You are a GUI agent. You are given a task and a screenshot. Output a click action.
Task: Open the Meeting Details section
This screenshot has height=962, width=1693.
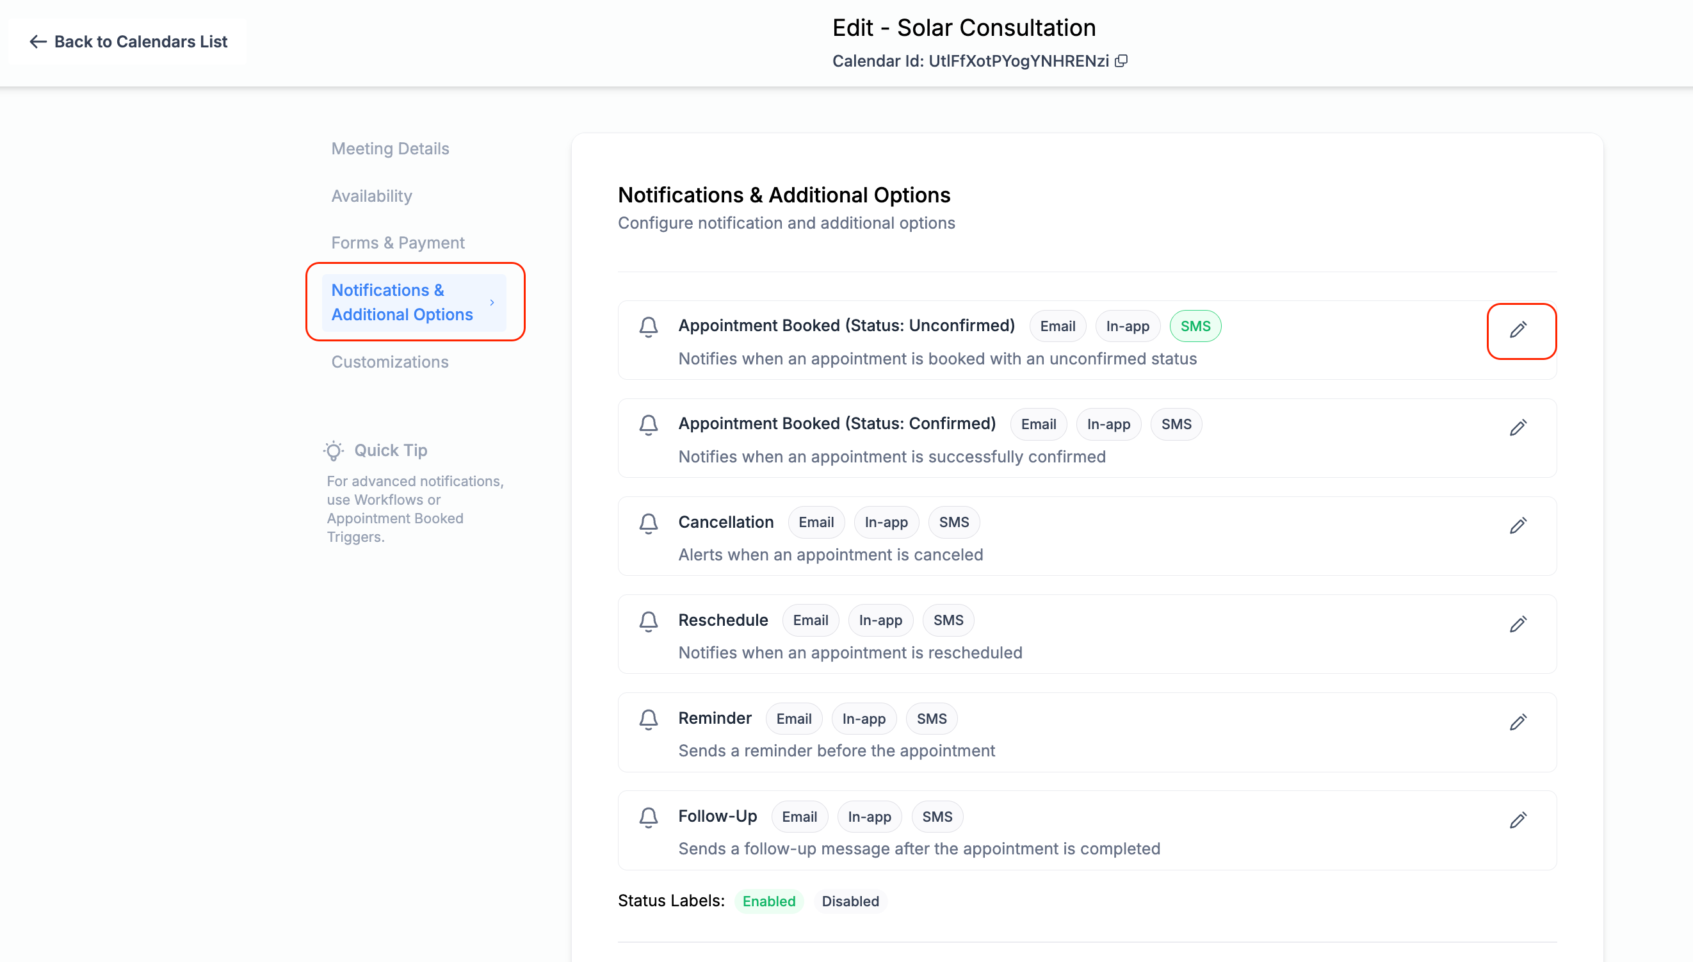pyautogui.click(x=390, y=149)
